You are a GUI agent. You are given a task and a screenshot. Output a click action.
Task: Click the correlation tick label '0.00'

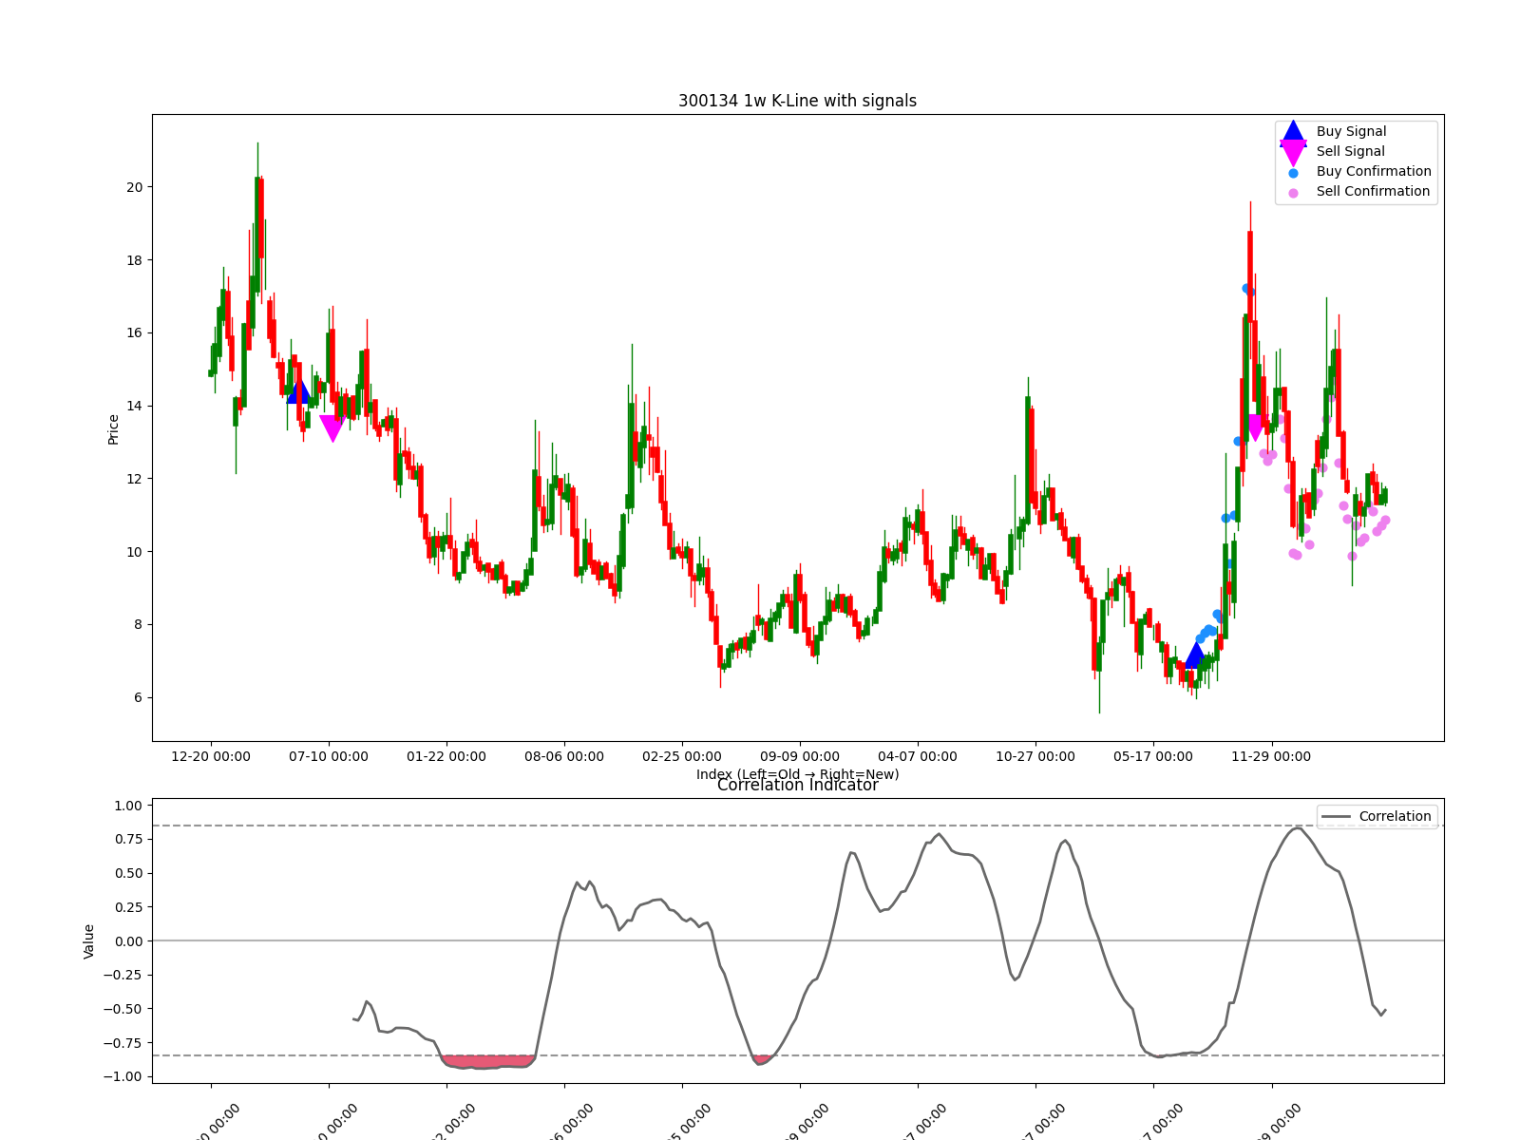128,940
